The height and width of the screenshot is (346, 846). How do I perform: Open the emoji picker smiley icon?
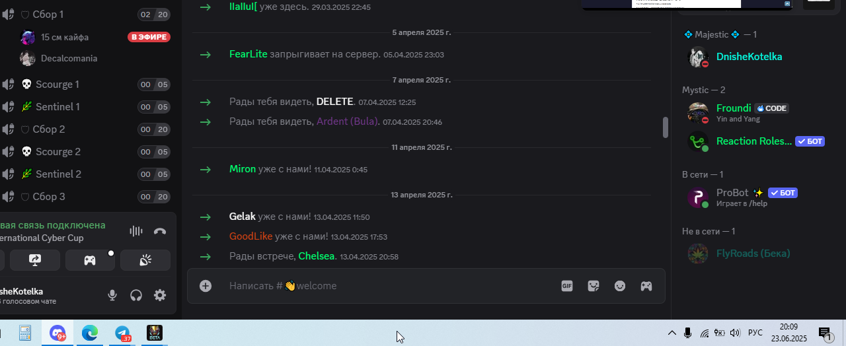(620, 286)
